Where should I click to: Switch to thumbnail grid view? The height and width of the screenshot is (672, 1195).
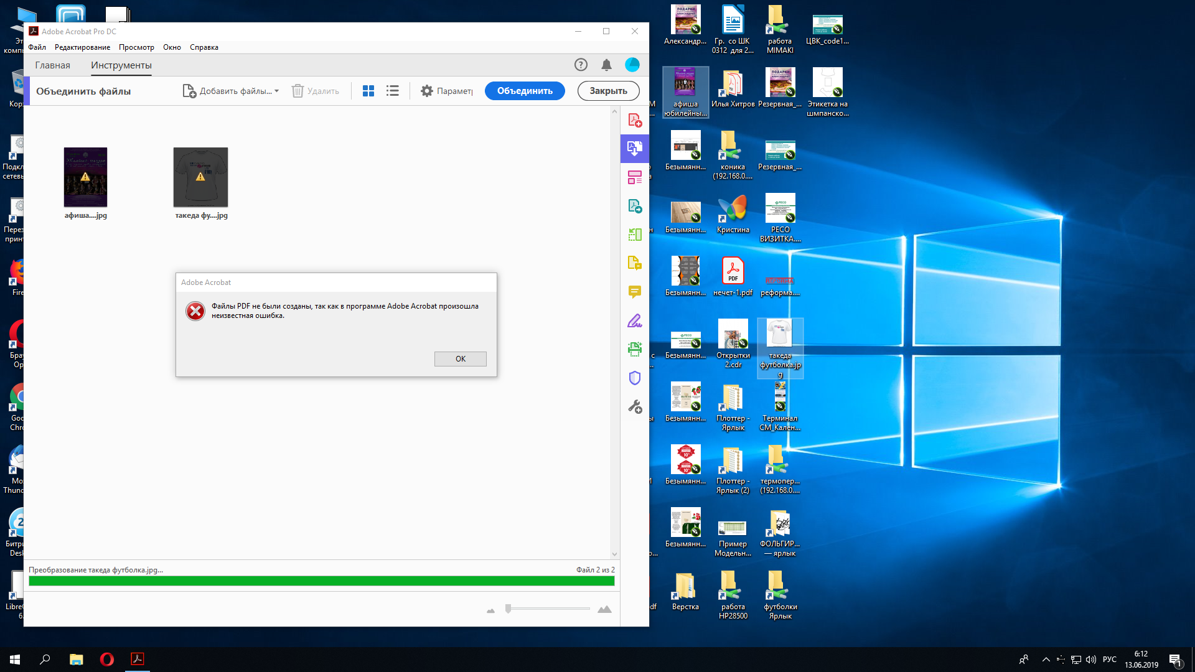[x=368, y=91]
